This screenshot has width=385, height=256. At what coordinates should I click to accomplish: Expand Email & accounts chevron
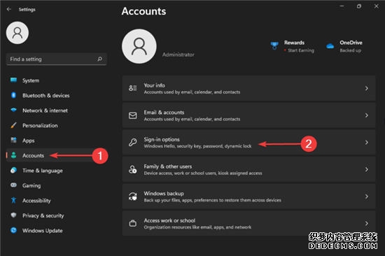coord(367,115)
